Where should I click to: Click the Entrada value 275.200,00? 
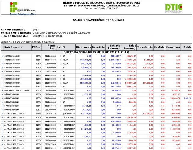click(115, 121)
